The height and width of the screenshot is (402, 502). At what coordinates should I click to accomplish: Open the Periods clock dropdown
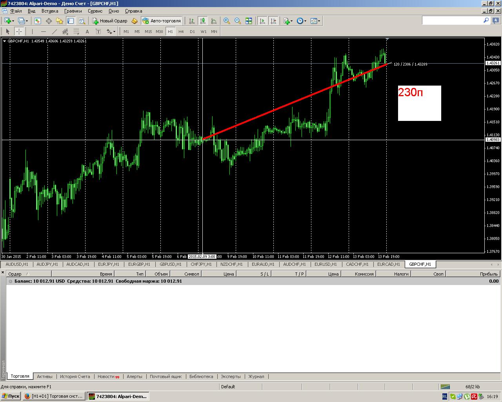301,21
